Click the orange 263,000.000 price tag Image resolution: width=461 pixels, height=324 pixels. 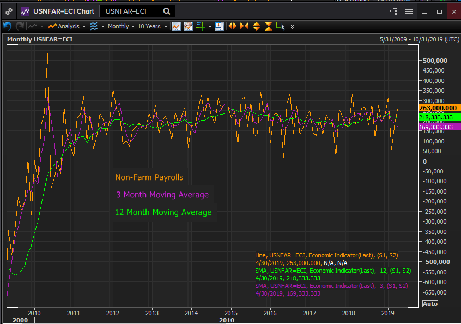tap(440, 108)
